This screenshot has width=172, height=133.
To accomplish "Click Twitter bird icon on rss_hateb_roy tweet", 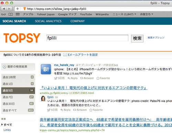I will coord(56,78).
